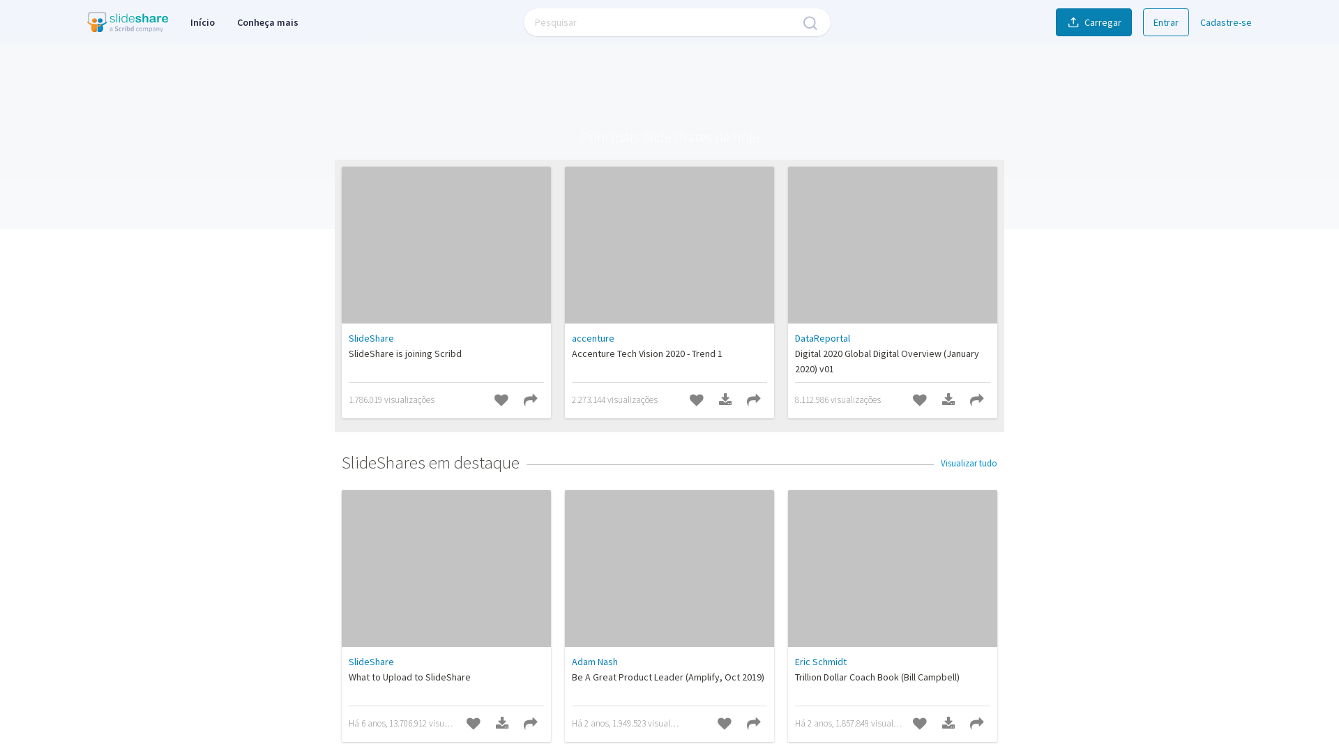Screen dimensions: 1339x753
Task: Open the Início menu item
Action: coord(202,22)
